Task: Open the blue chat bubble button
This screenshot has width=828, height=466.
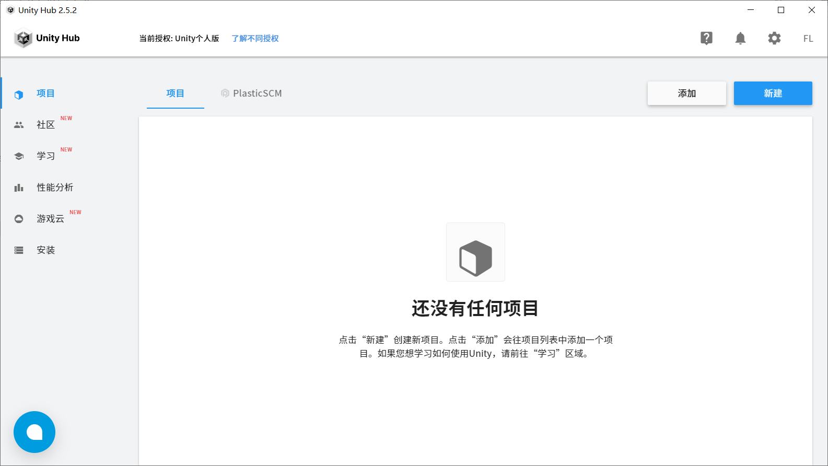Action: [34, 432]
